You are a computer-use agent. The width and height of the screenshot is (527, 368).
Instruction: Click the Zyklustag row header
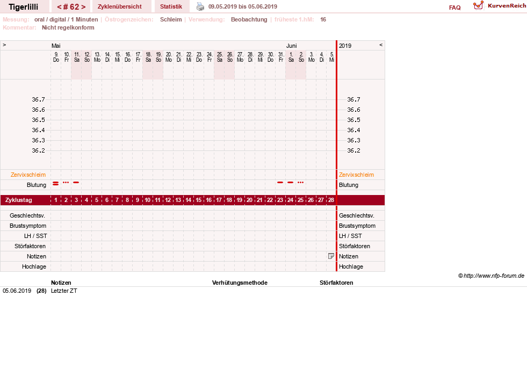pos(19,200)
